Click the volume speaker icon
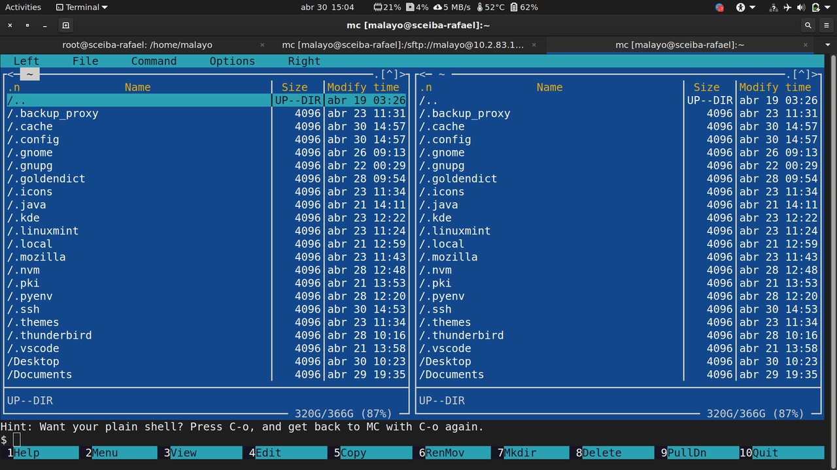This screenshot has width=837, height=470. coord(802,7)
